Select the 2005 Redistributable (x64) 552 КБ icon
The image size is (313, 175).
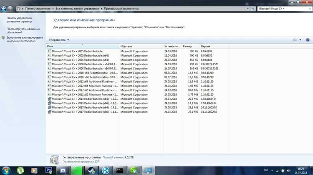tap(49, 60)
